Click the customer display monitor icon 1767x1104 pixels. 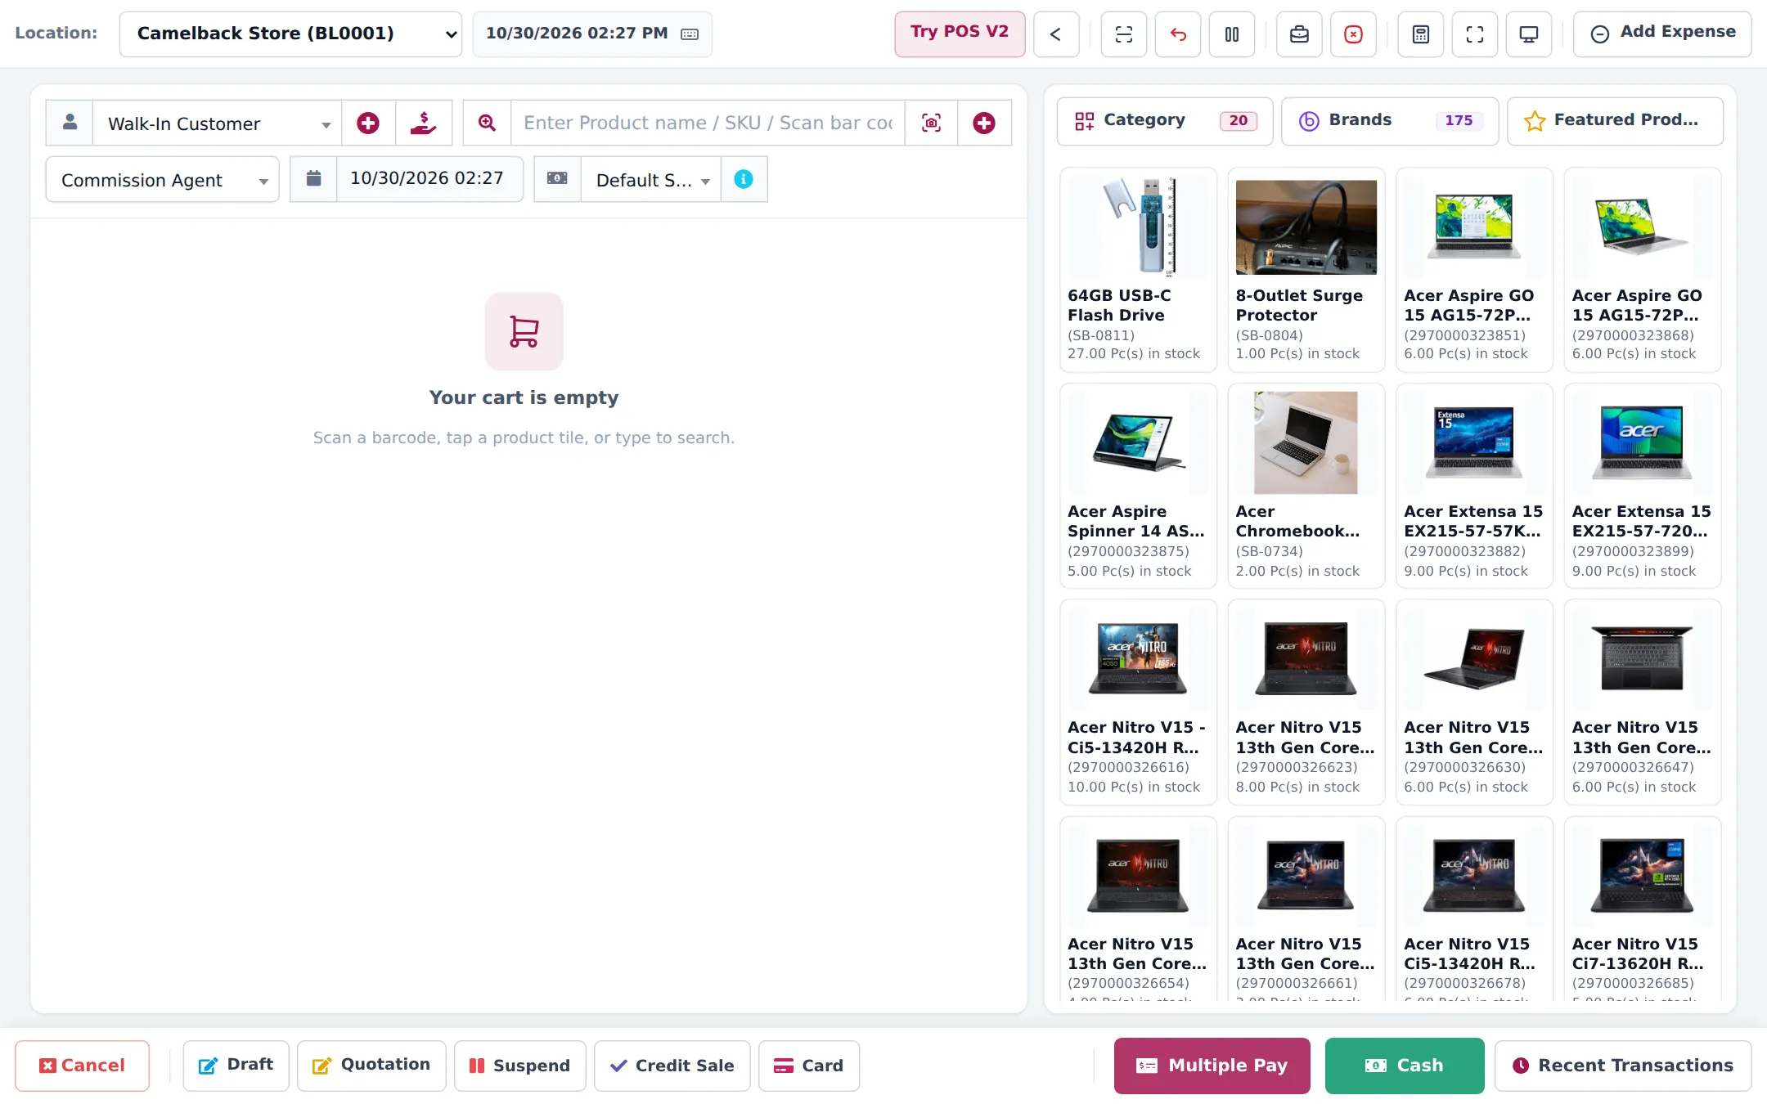(x=1528, y=34)
